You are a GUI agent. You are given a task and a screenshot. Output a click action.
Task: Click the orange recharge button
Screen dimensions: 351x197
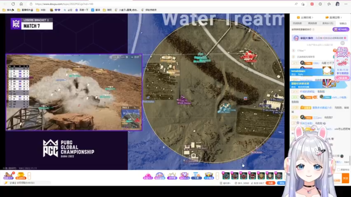270,183
